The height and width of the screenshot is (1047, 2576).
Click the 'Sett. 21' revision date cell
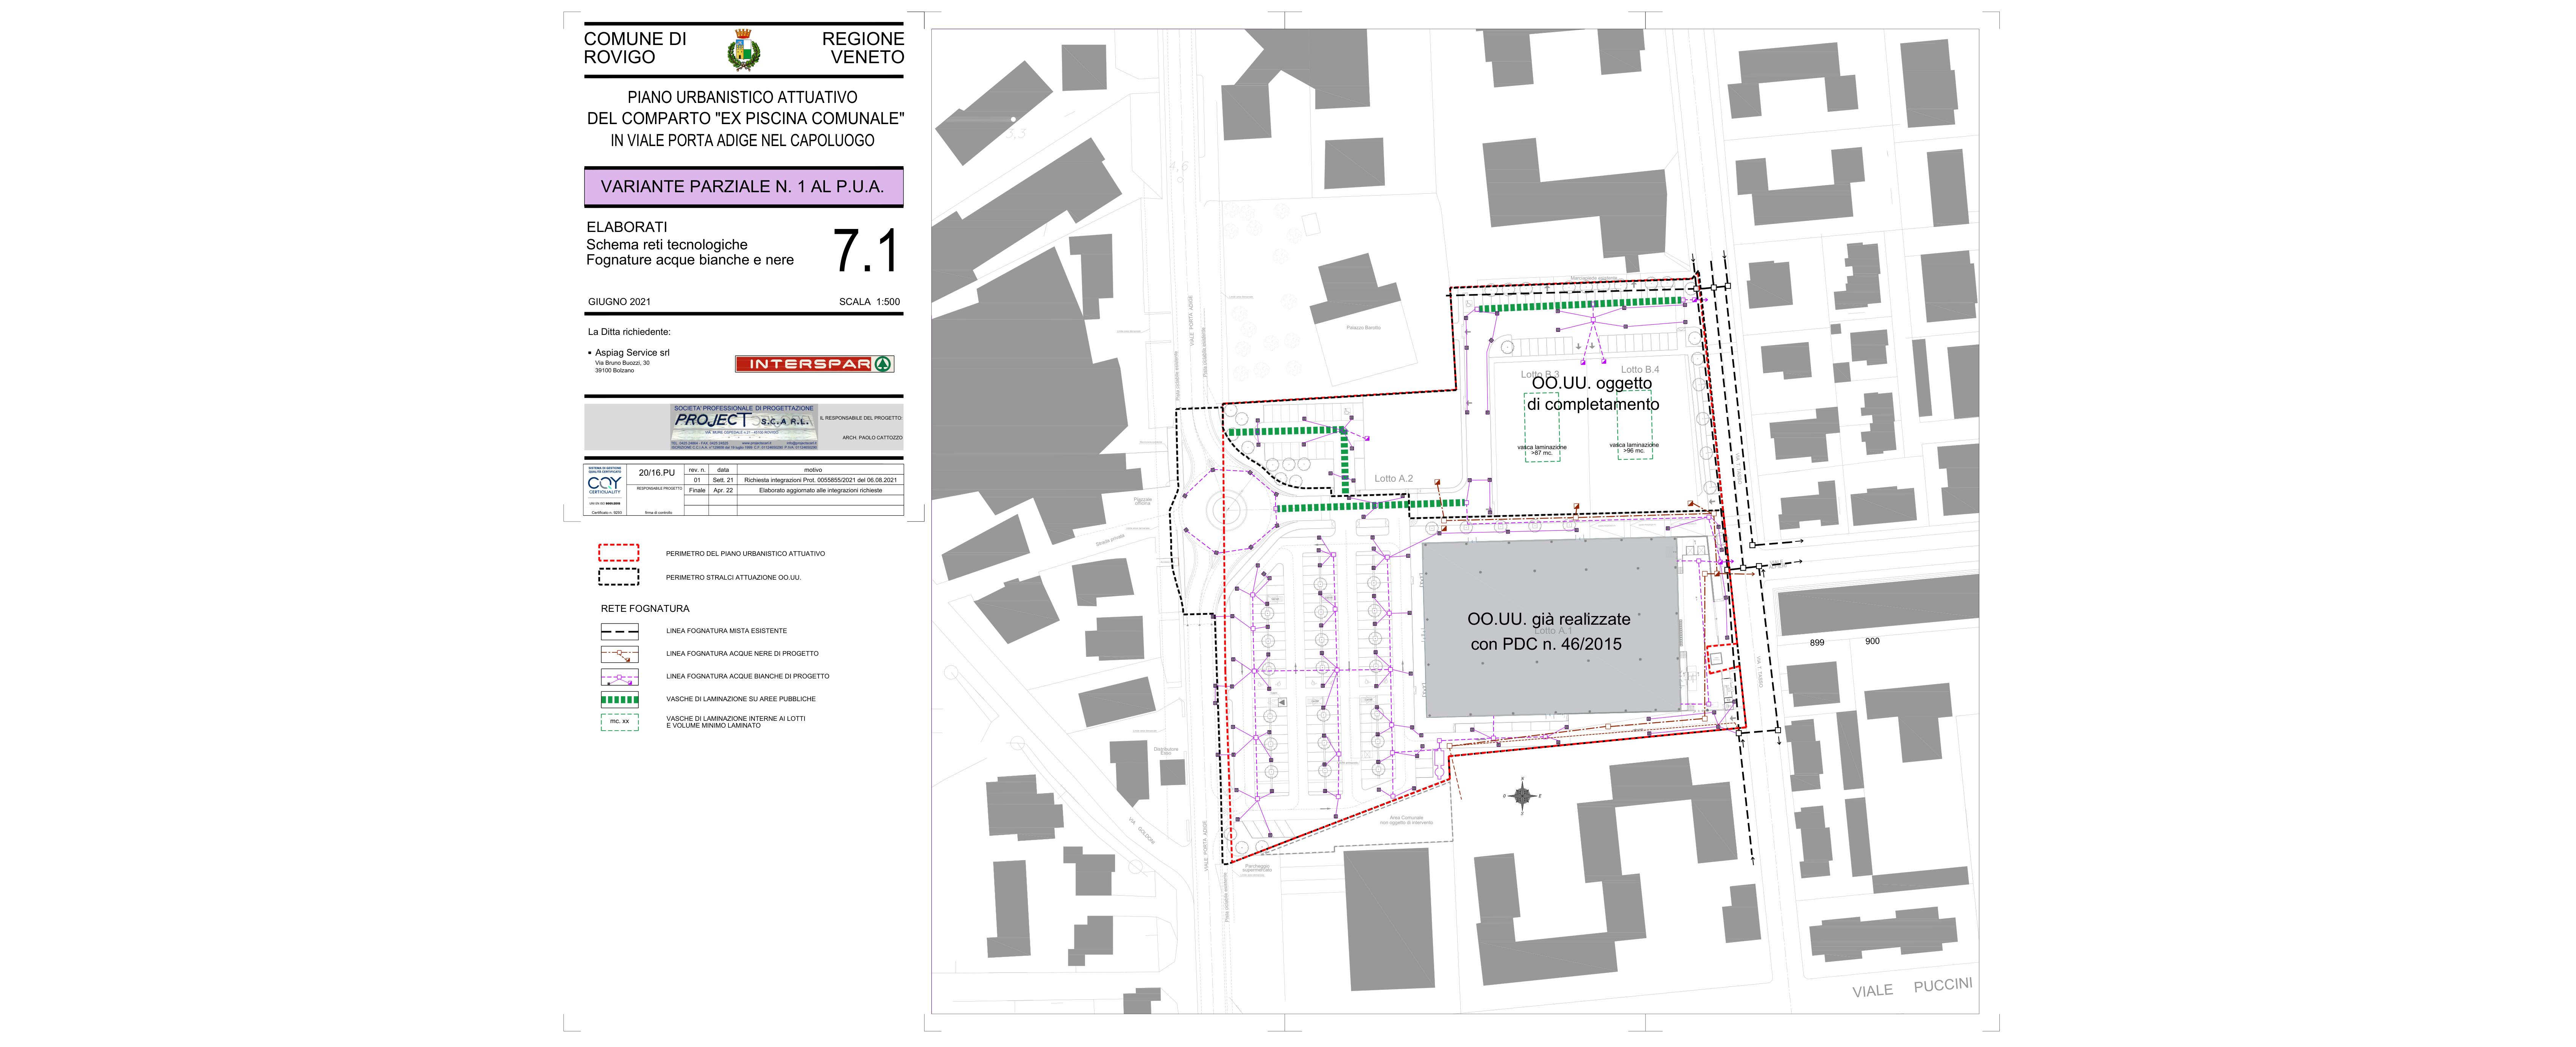click(723, 479)
